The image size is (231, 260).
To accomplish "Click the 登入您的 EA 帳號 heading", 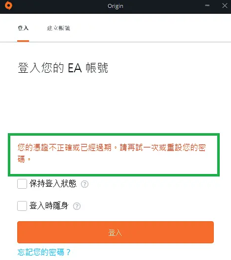I will pyautogui.click(x=63, y=68).
